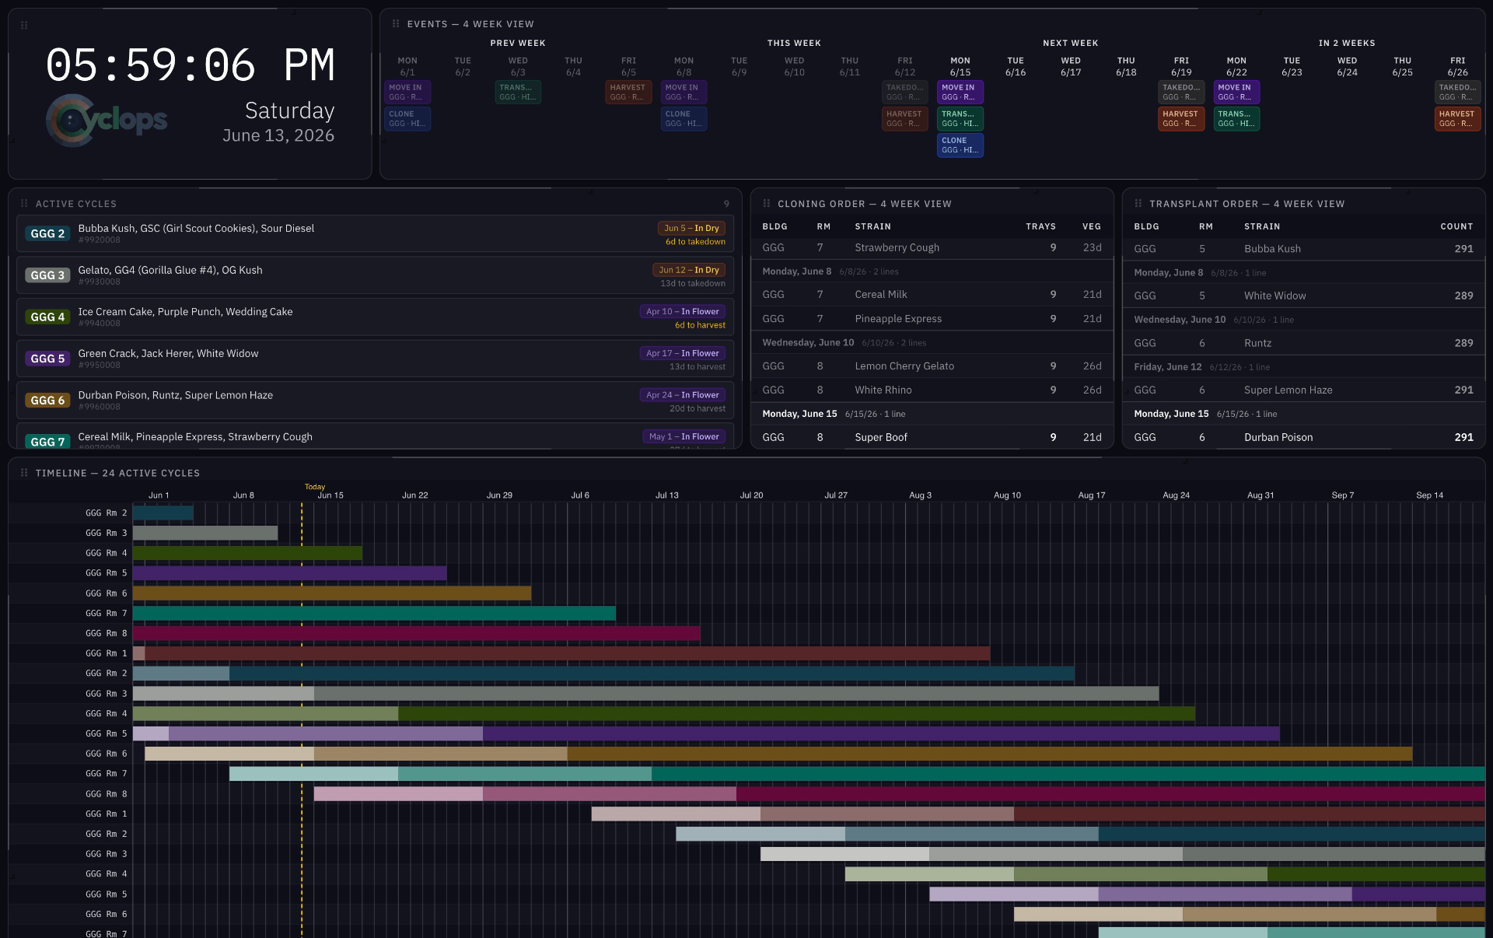The width and height of the screenshot is (1493, 938).
Task: Open the CLONE event on Mon 6/15
Action: click(960, 145)
